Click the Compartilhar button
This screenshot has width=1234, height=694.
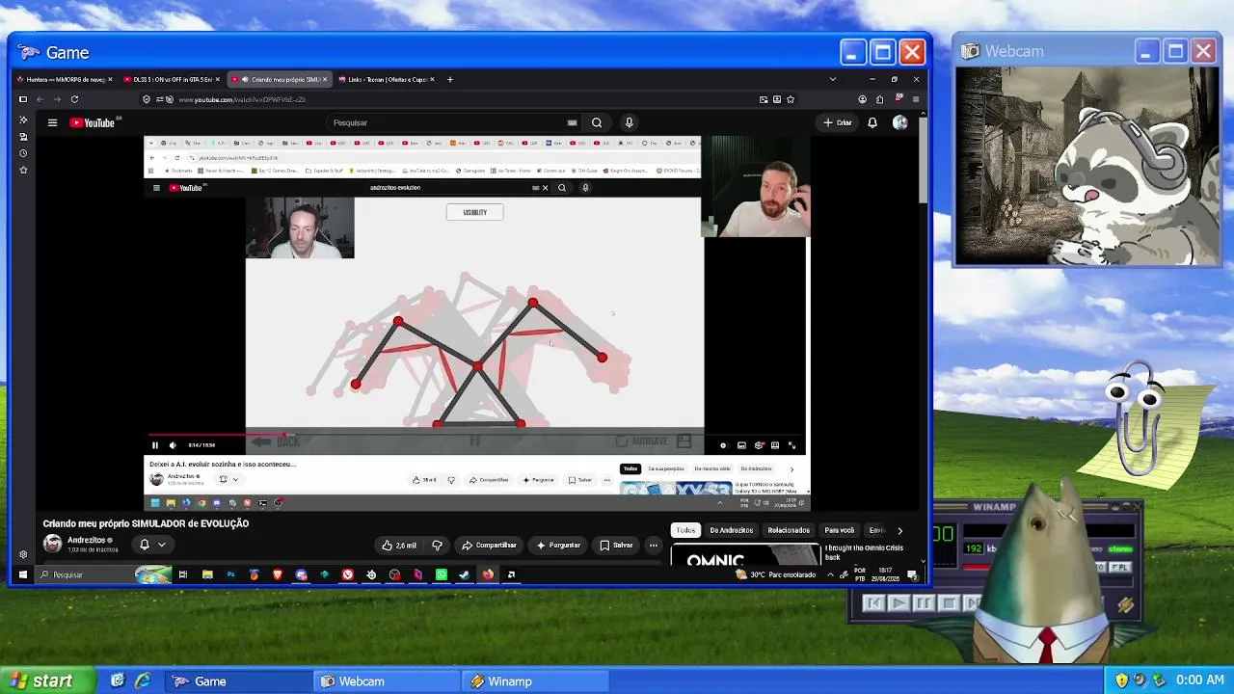(489, 546)
